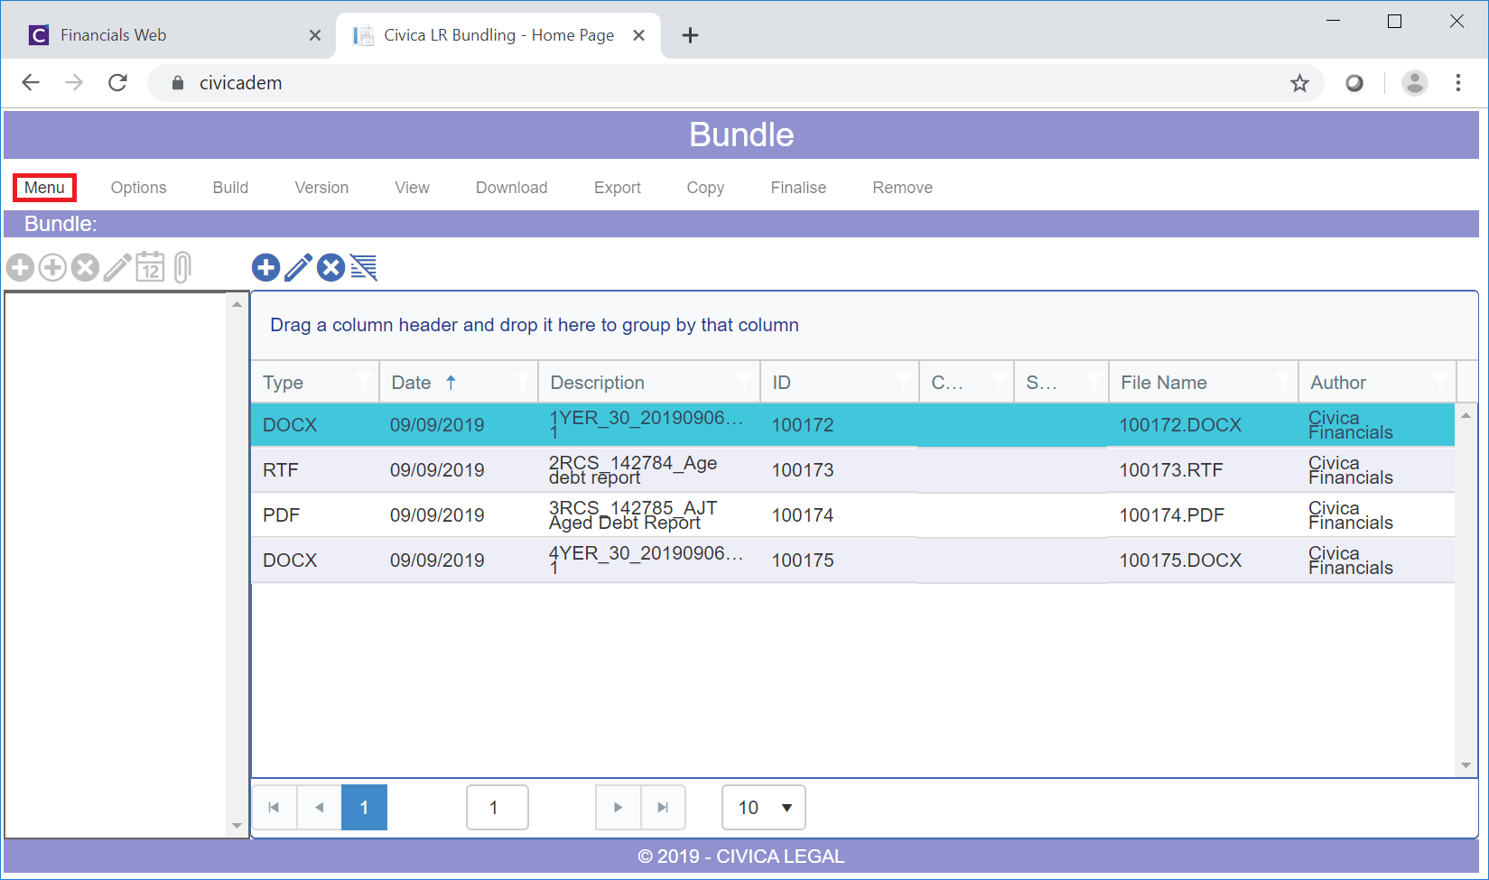Go to the first page of results
1489x880 pixels.
coord(274,807)
